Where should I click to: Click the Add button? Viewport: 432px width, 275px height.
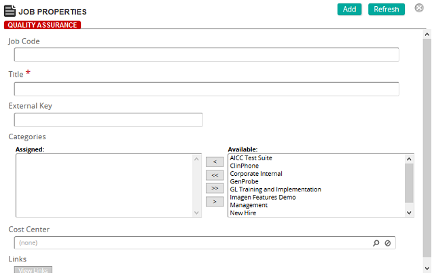(349, 9)
